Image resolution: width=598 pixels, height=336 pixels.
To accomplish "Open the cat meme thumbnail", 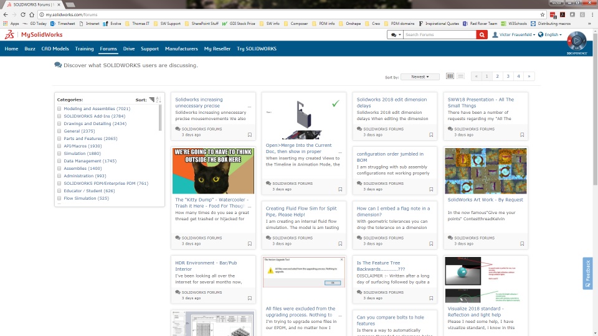I will [213, 170].
